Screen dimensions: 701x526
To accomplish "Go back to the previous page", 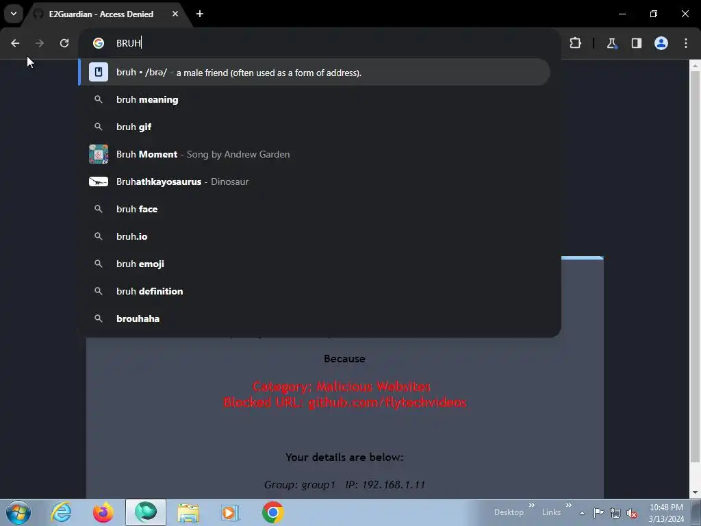I will click(15, 43).
